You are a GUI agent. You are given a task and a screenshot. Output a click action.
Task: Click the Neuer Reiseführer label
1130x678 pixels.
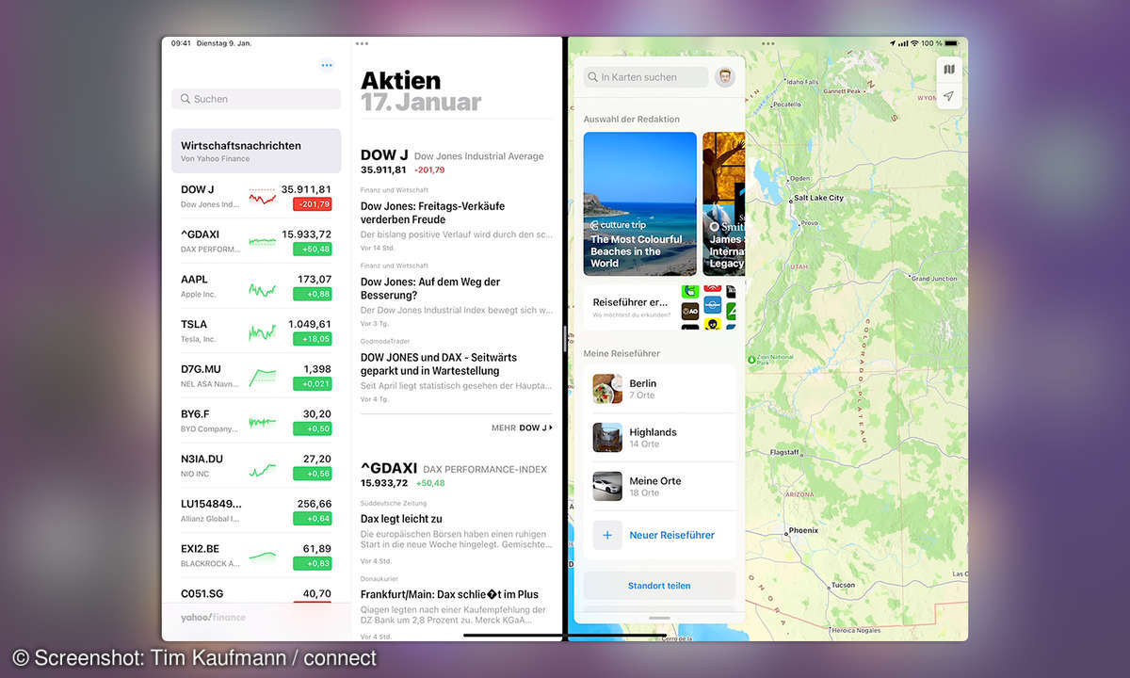coord(671,535)
